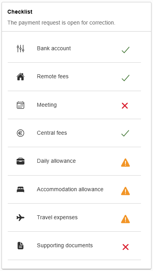Open the Central fees entry
This screenshot has height=271, width=153.
[x=74, y=133]
